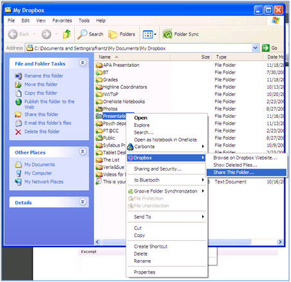
Task: Select the Verla&Sue folder icon
Action: point(99,167)
